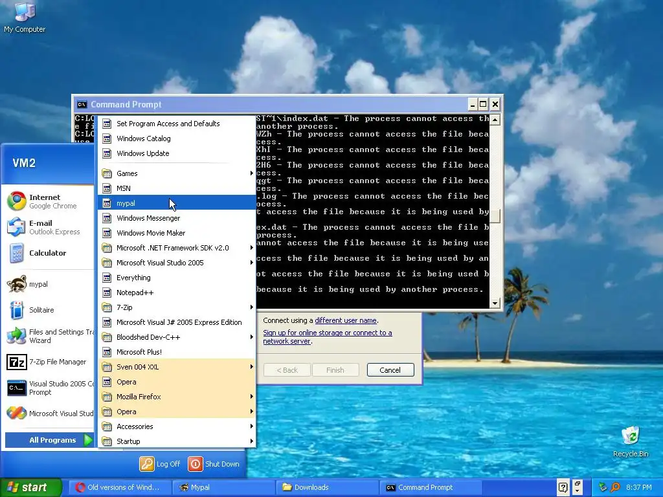
Task: Open Windows Catalog entry
Action: tap(177, 138)
